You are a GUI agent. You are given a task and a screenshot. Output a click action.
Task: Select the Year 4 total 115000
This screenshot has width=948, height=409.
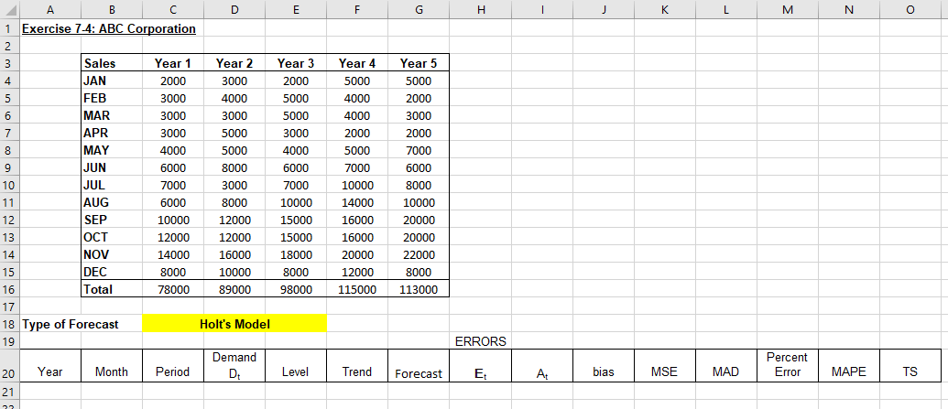pyautogui.click(x=357, y=289)
